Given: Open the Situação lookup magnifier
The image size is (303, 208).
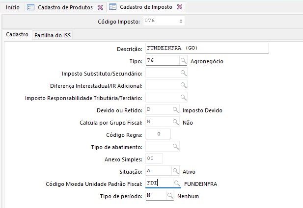Looking at the screenshot, I should [175, 171].
